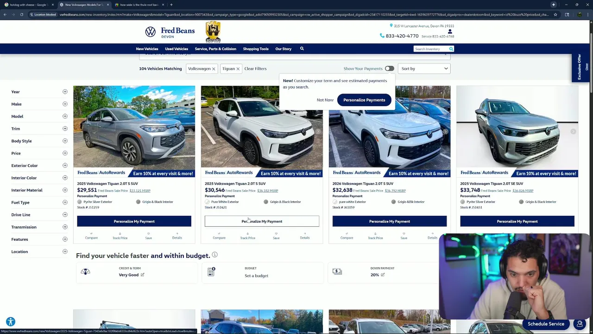Remove the Volkswagen filter chip
593x334 pixels.
[214, 69]
